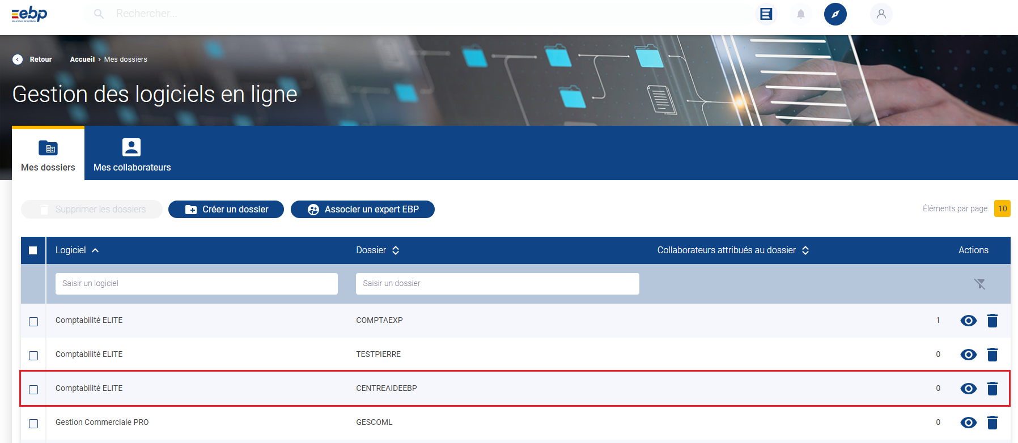View the CENTREAIDEEBP dossier with eye icon
Screen dimensions: 1018x443
tap(969, 389)
